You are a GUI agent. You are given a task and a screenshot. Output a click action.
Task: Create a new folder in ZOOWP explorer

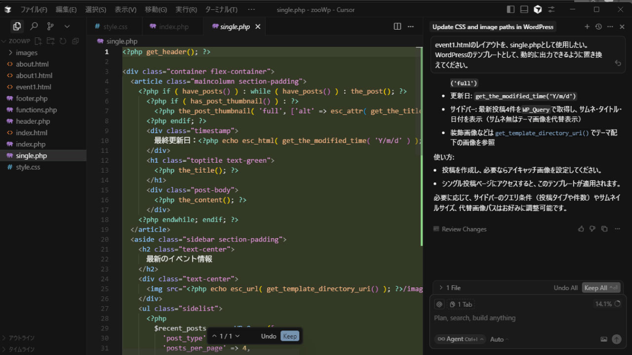[x=51, y=41]
